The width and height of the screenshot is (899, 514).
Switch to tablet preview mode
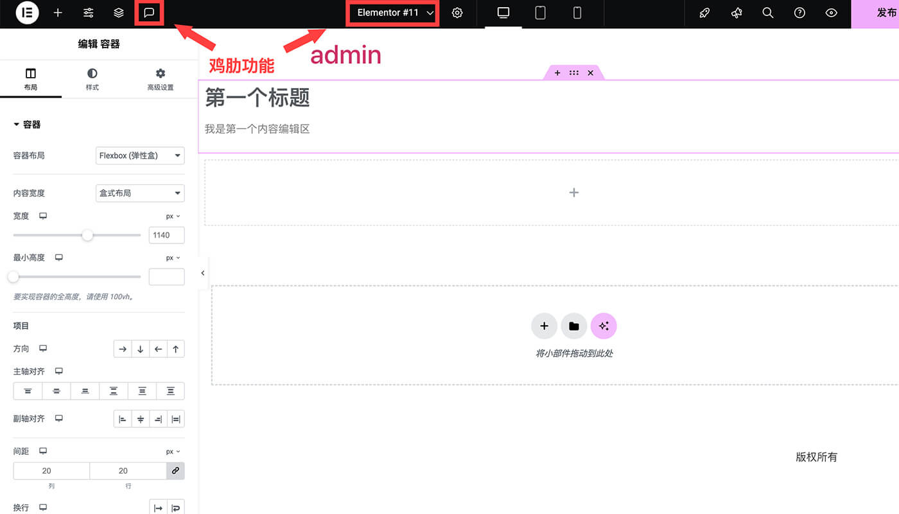pyautogui.click(x=540, y=13)
